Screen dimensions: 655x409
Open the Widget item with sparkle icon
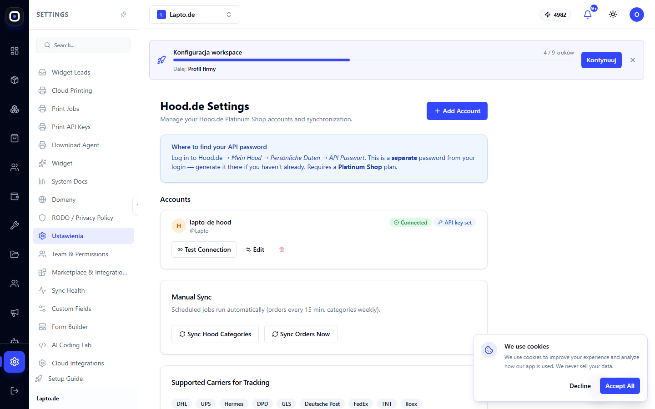pos(83,163)
